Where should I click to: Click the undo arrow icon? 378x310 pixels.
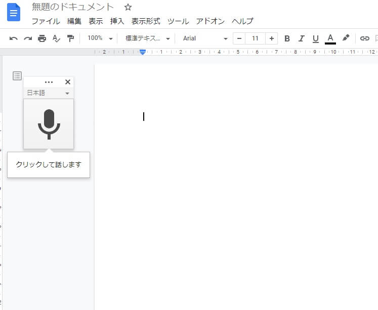pos(14,38)
